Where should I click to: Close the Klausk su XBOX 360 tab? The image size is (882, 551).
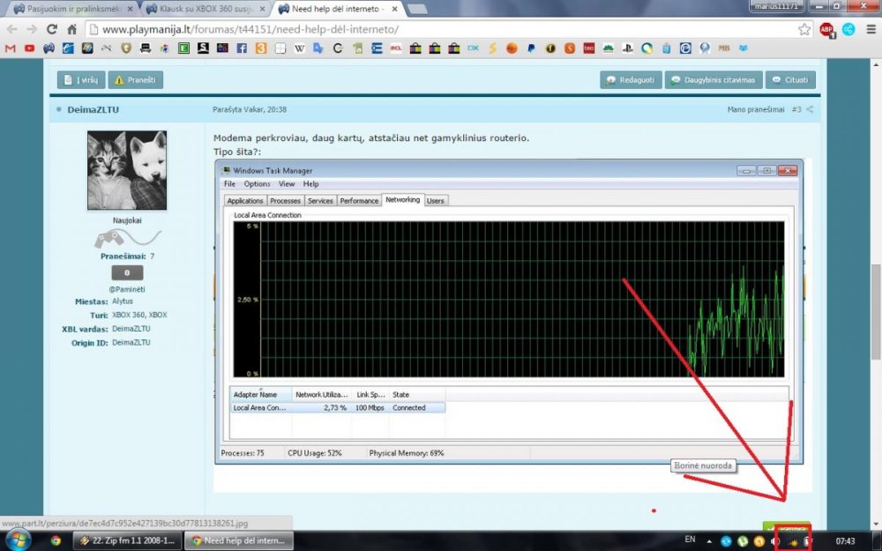coord(262,9)
